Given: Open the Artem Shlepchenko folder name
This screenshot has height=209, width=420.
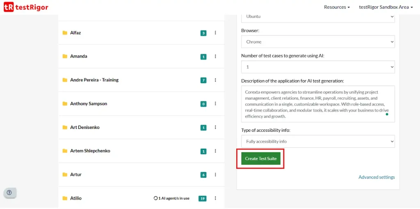Looking at the screenshot, I should pyautogui.click(x=90, y=151).
